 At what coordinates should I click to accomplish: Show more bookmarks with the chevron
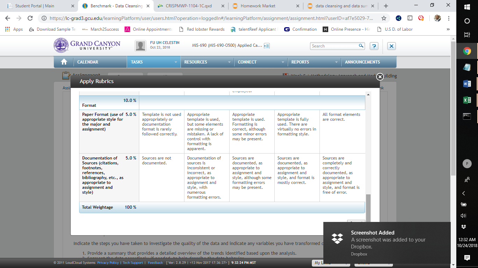pos(448,29)
